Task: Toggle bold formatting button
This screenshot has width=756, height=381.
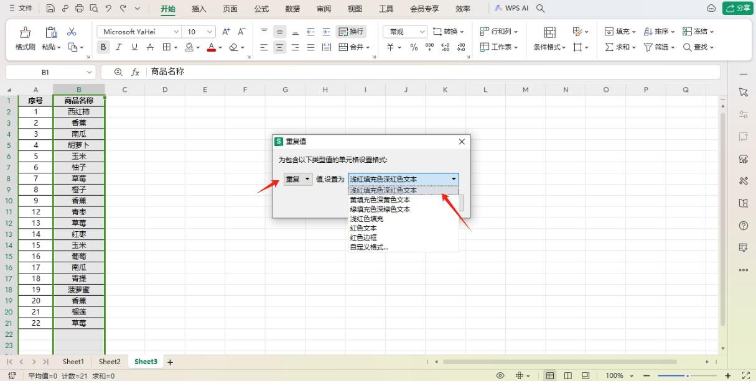Action: tap(104, 47)
